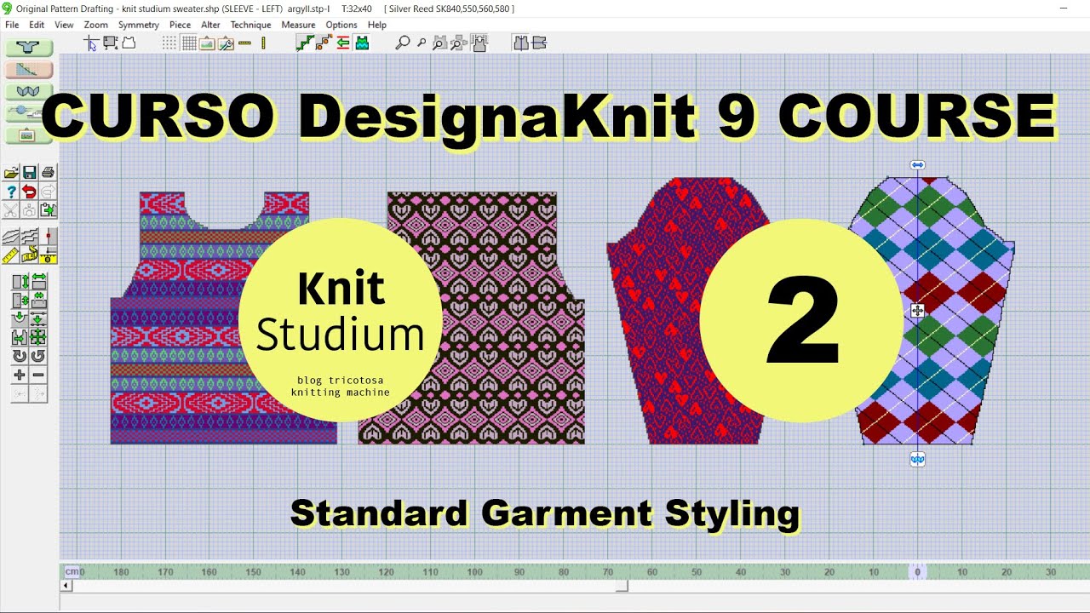Click the point-edit tool icon next to the pointer tool
The image size is (1090, 613).
tap(110, 43)
